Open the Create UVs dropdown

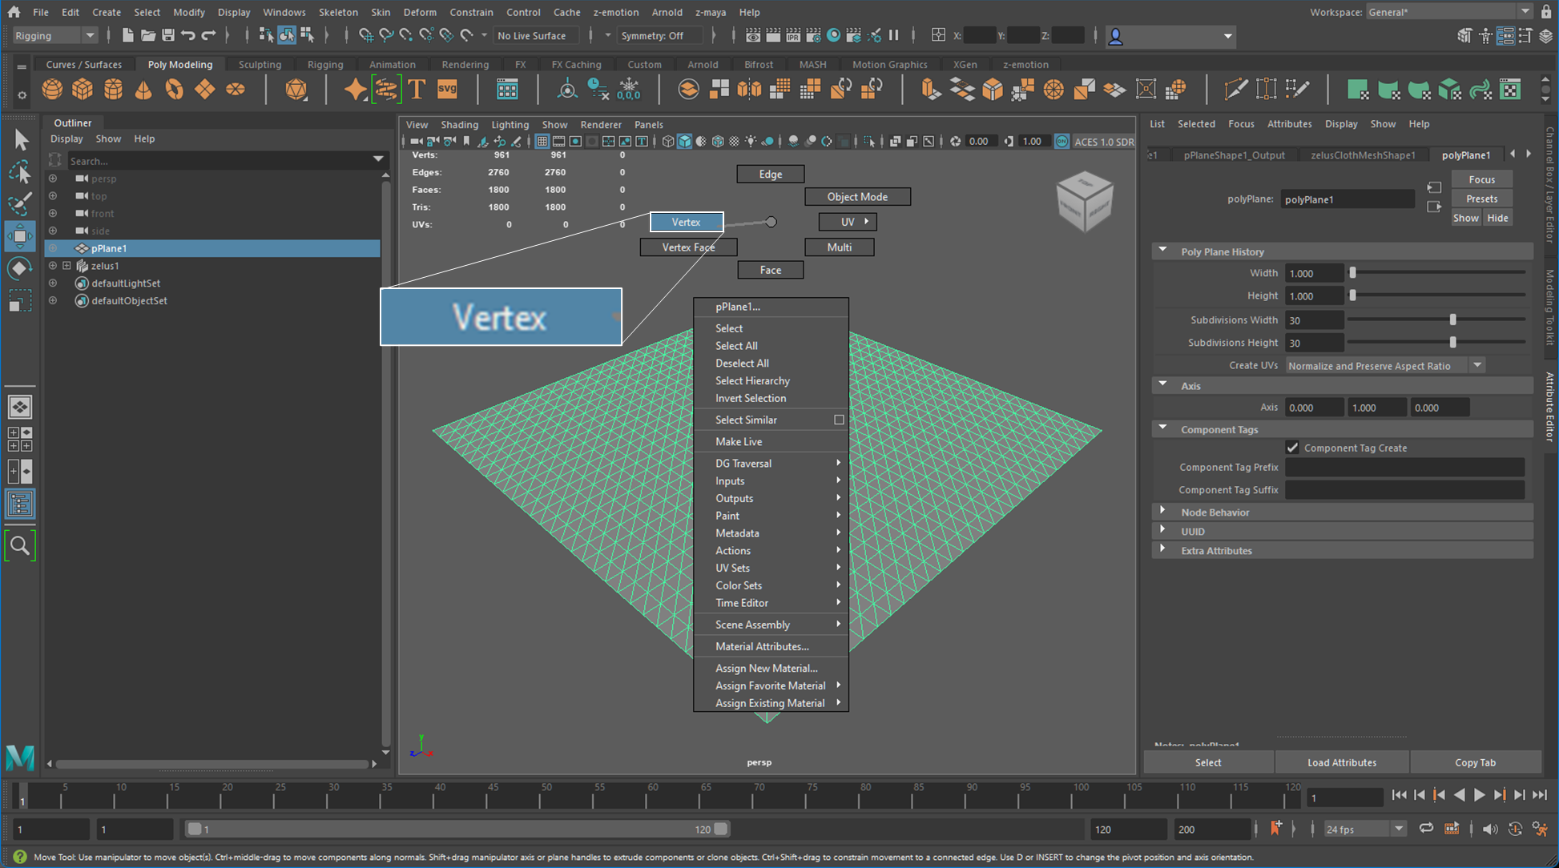pyautogui.click(x=1386, y=365)
